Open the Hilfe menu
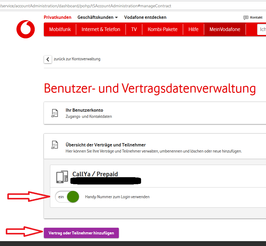The width and height of the screenshot is (266, 246). click(193, 29)
